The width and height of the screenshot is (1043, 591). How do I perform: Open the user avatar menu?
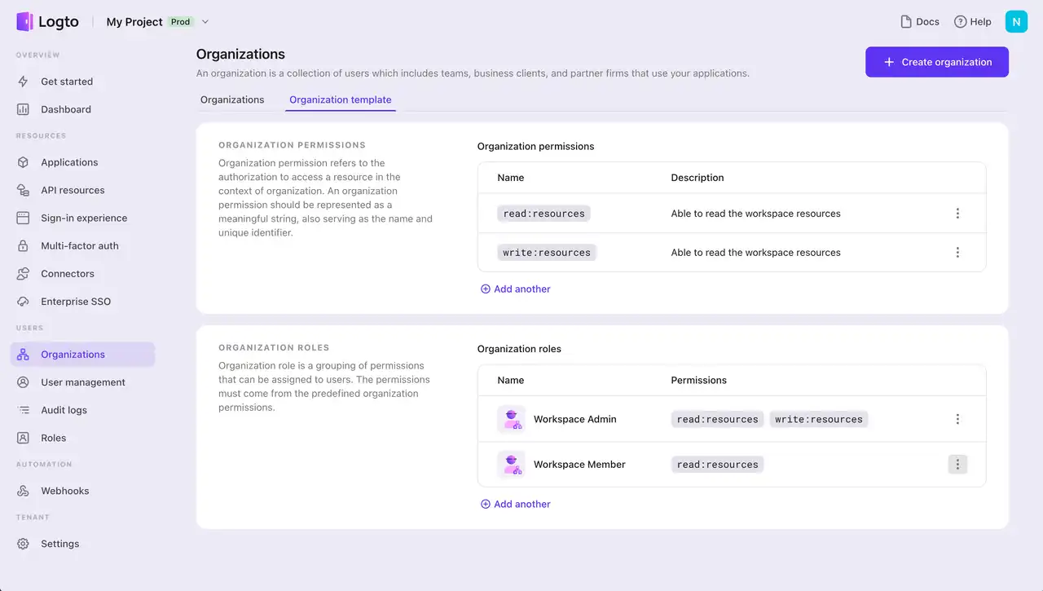1016,21
